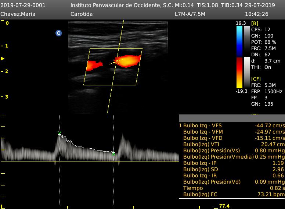Click the color flow GN: 135 gain

click(262, 104)
